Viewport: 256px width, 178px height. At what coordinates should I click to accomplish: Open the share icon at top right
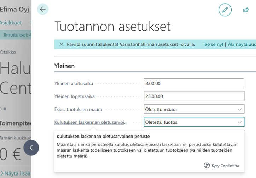(x=246, y=10)
